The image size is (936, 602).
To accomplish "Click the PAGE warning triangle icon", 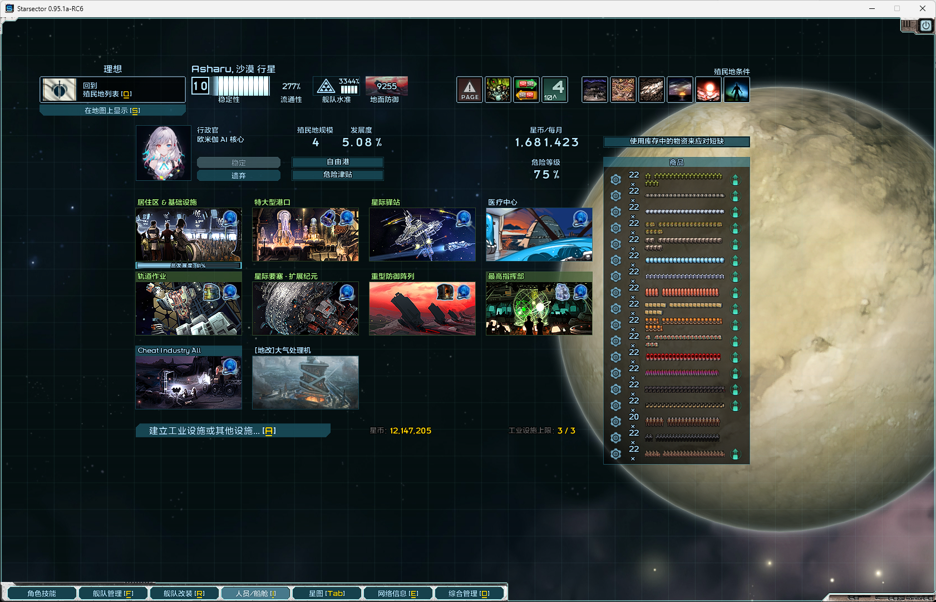I will coord(469,90).
